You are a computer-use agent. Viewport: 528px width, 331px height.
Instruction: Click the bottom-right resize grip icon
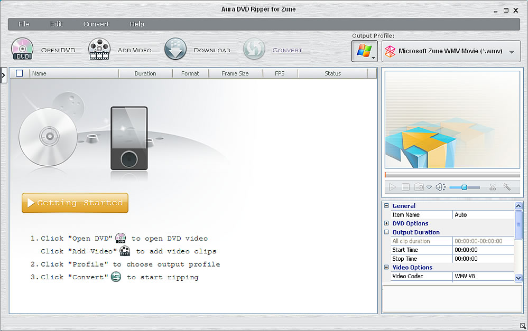pos(523,326)
